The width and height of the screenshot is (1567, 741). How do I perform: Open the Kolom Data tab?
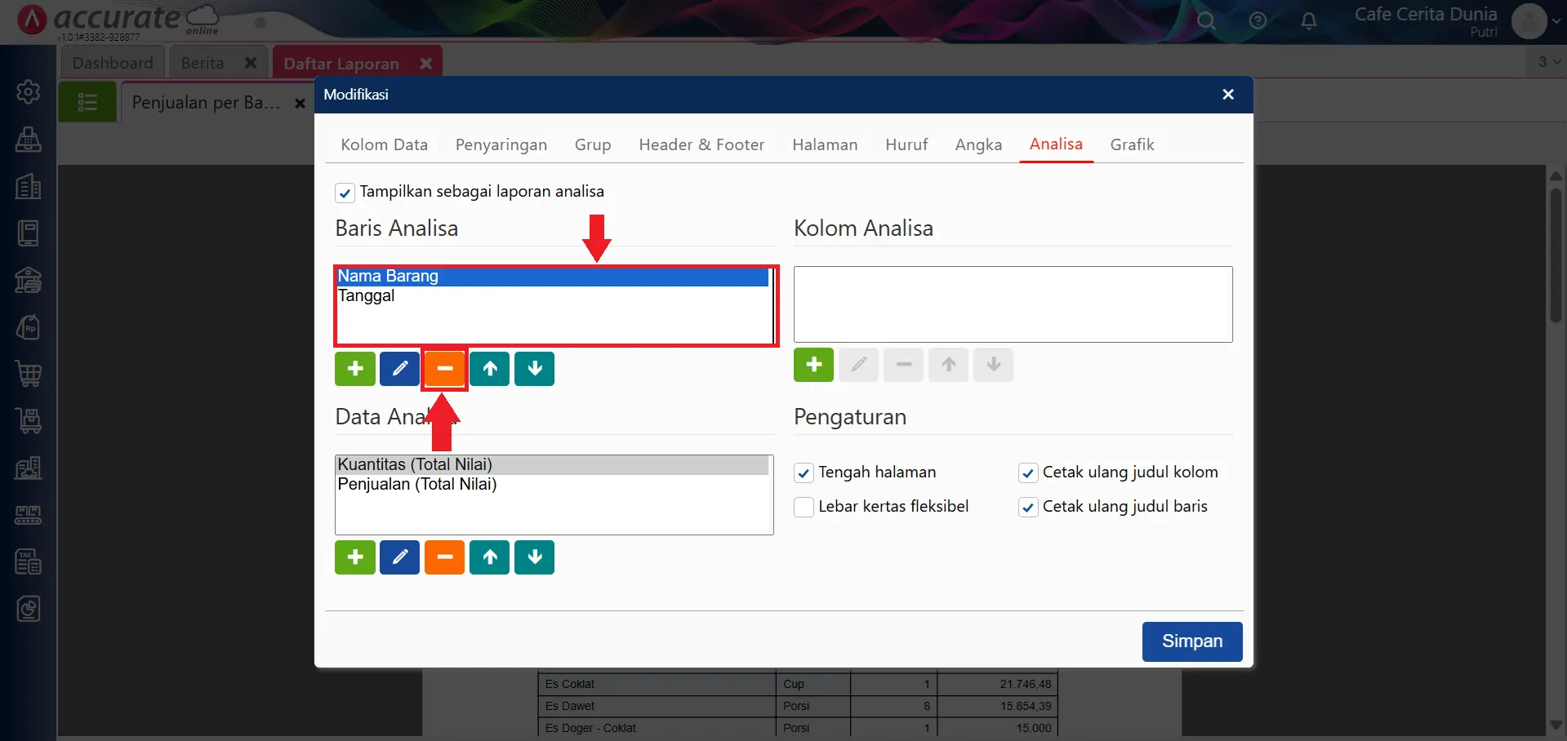384,144
